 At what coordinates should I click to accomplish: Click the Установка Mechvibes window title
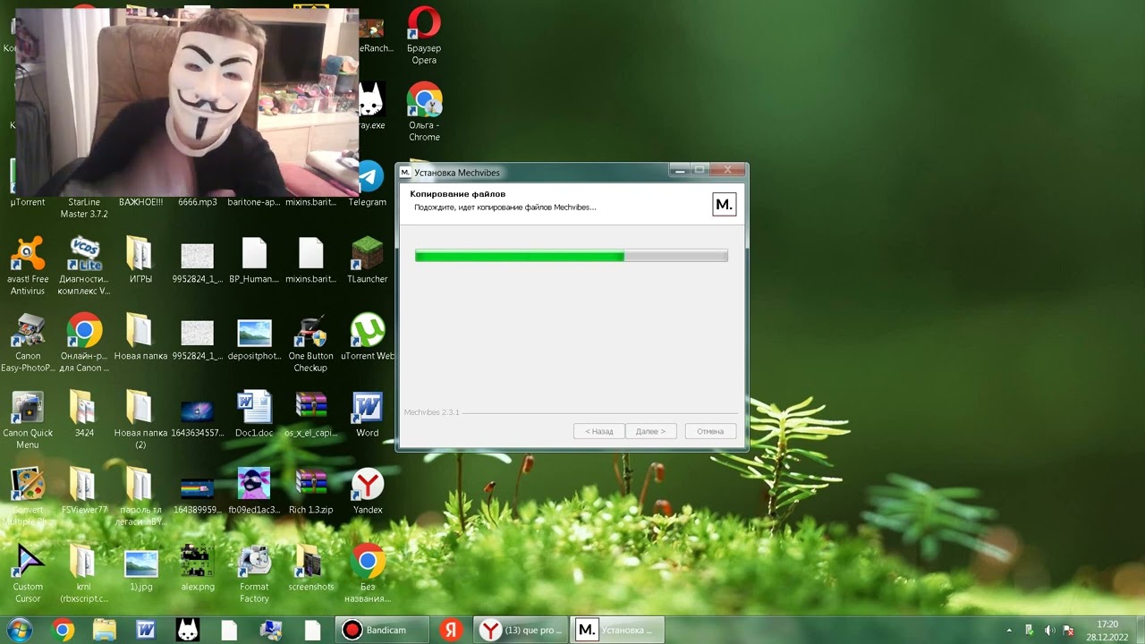coord(456,173)
